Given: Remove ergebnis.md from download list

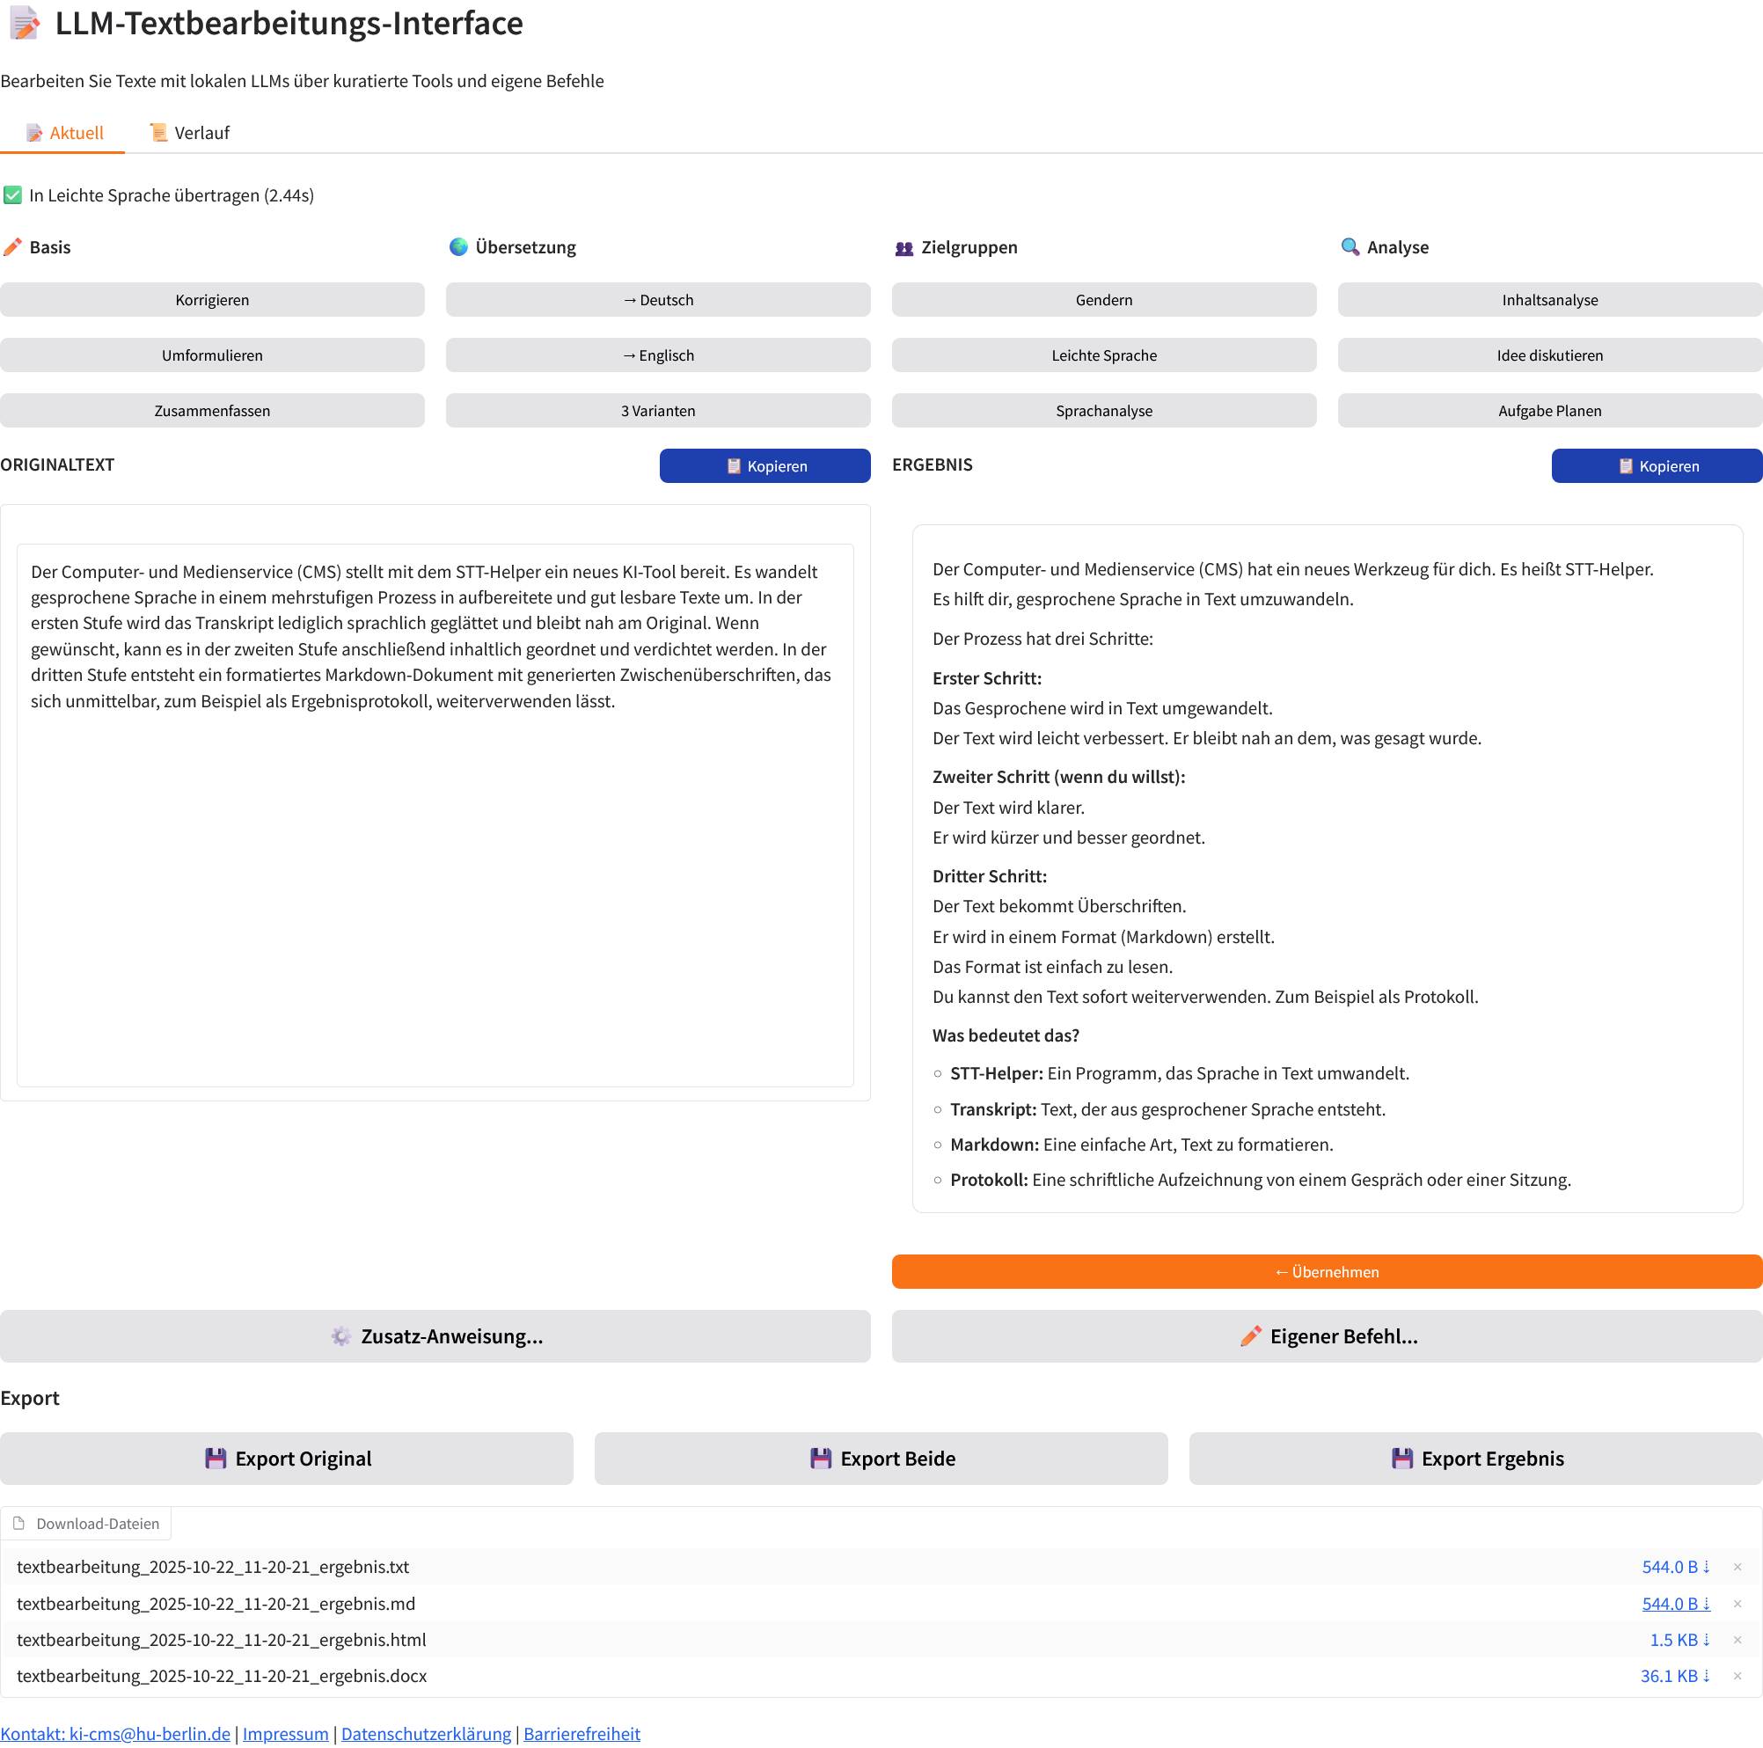Looking at the screenshot, I should (x=1737, y=1604).
